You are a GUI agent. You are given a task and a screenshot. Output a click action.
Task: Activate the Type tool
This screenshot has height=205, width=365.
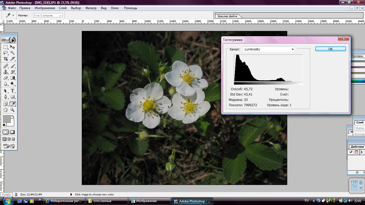click(13, 91)
